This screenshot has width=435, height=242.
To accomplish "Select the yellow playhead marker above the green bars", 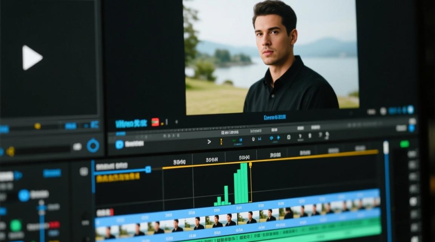I will pos(250,165).
